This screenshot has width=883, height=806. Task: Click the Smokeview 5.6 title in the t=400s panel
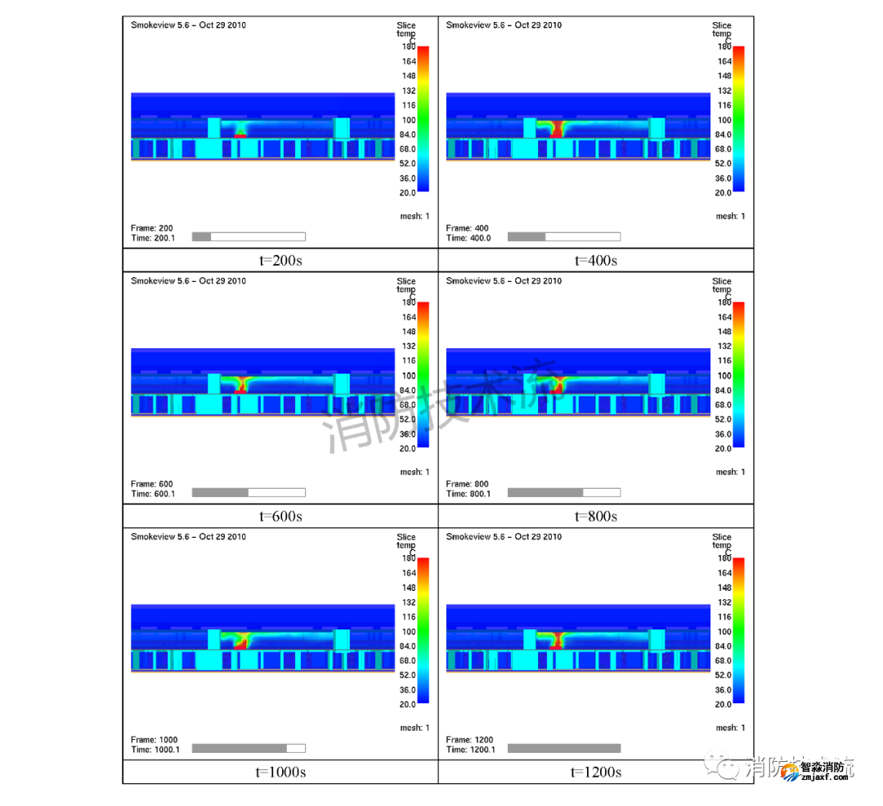point(504,25)
